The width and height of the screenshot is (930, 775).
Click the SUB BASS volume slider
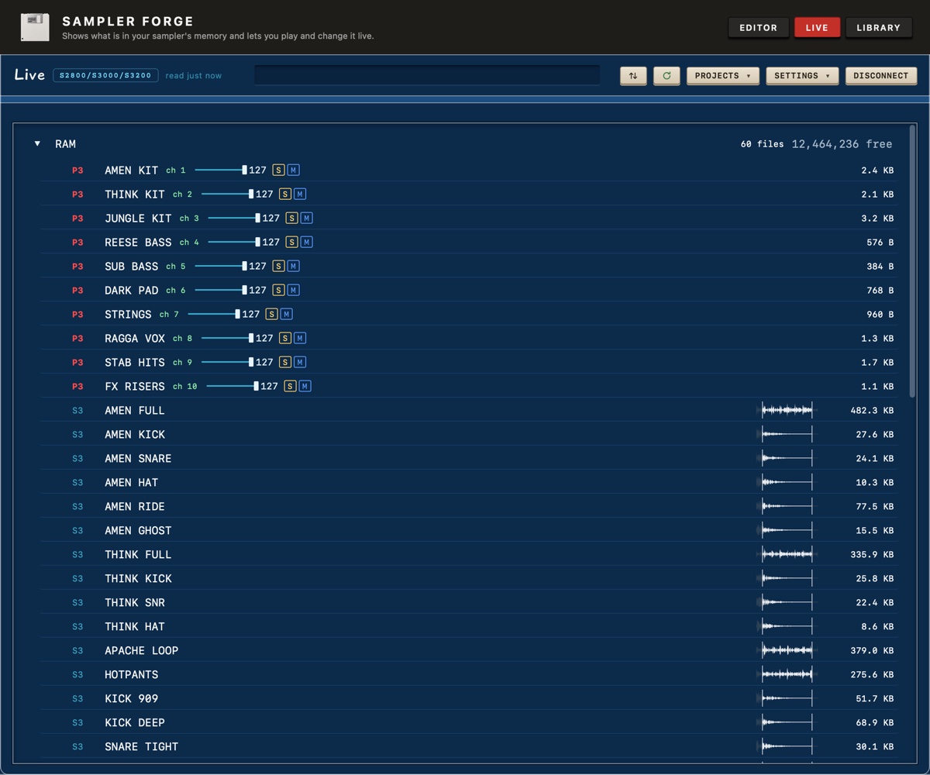[221, 266]
